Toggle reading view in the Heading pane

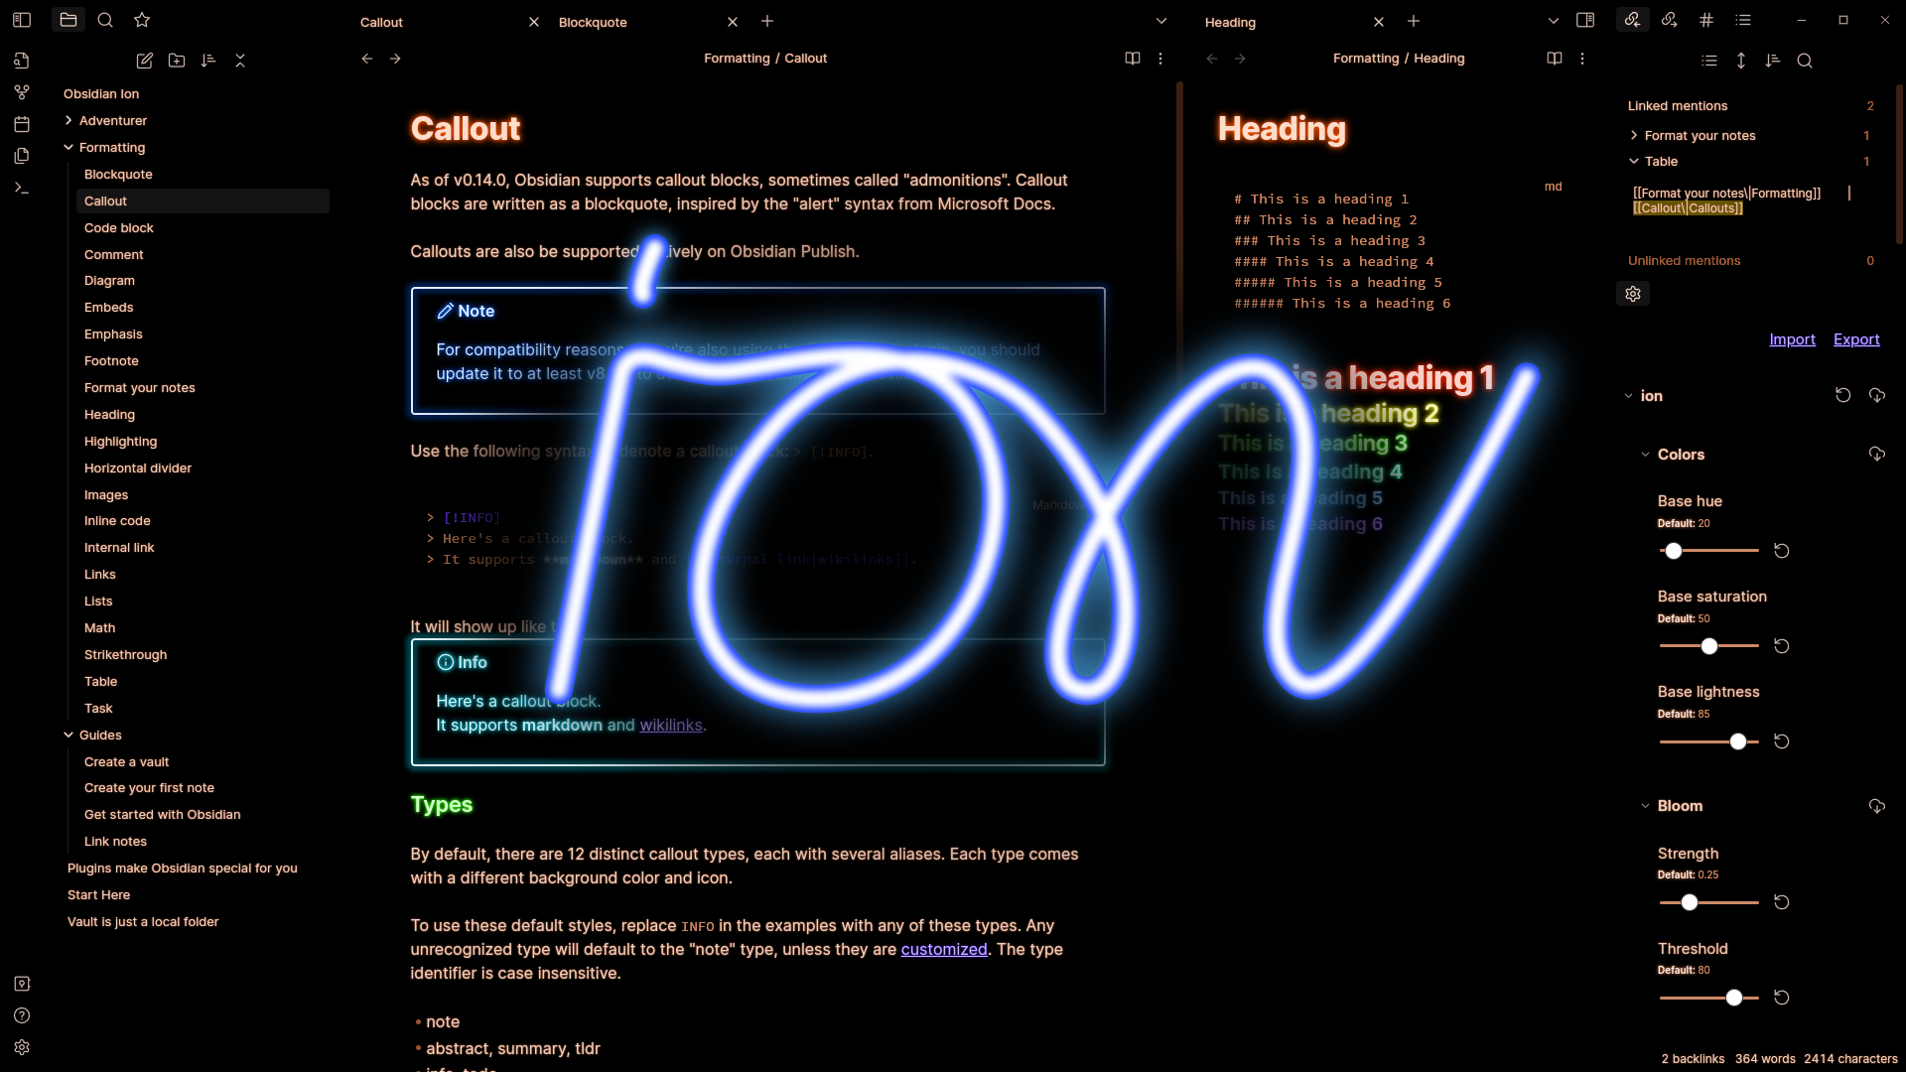(1555, 59)
